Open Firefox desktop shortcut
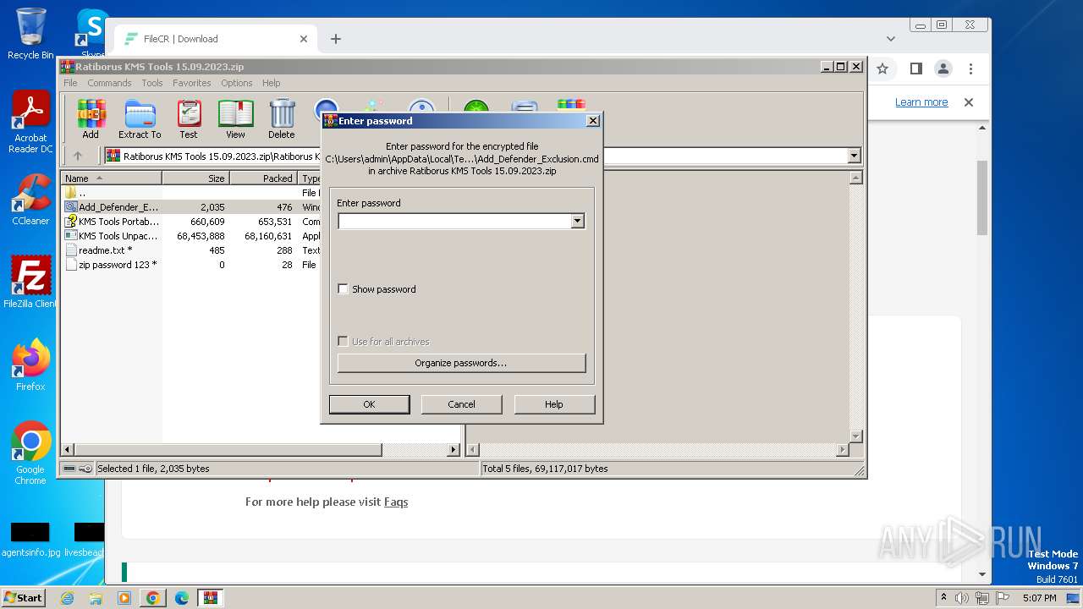This screenshot has height=609, width=1083. 30,365
